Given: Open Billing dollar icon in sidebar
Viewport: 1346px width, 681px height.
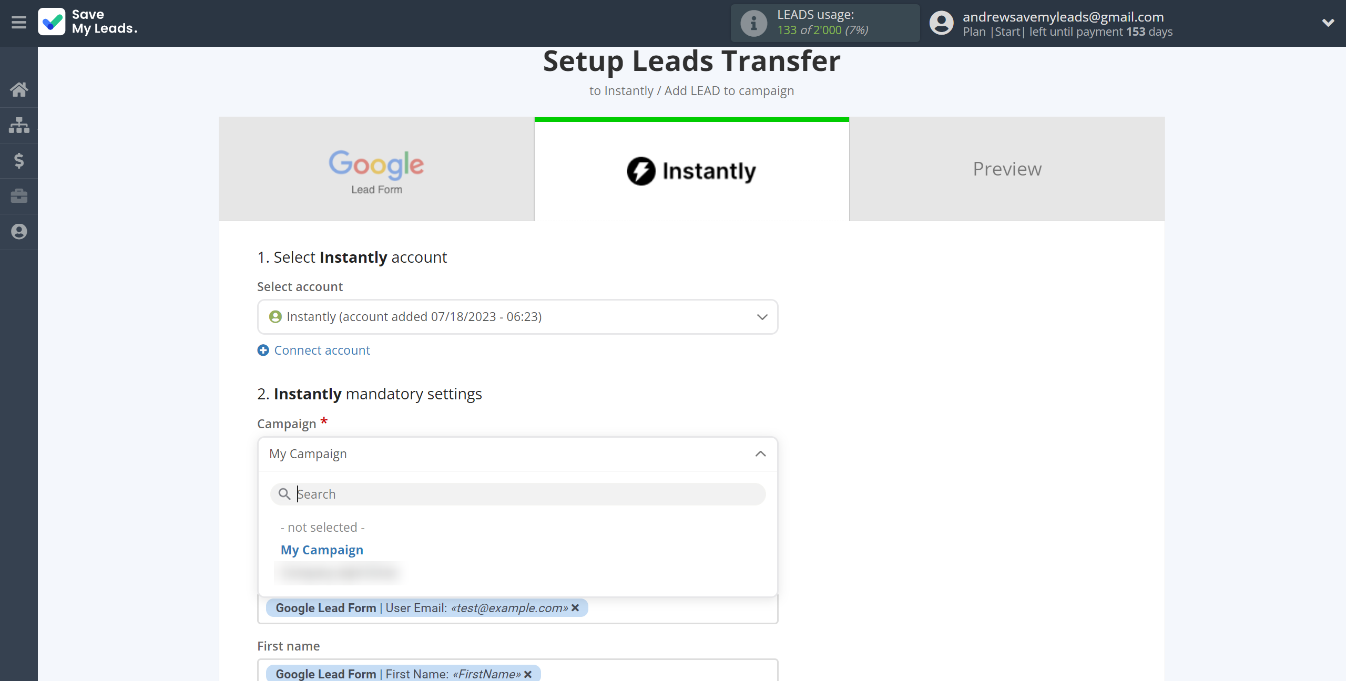Looking at the screenshot, I should [19, 160].
